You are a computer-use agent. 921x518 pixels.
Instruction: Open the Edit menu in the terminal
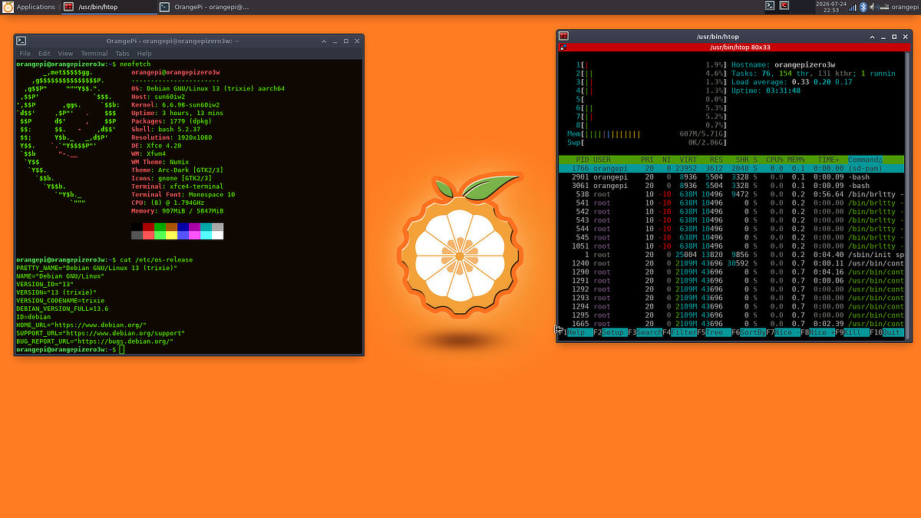point(45,54)
